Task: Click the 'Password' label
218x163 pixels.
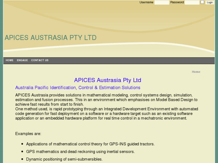Action: pyautogui.click(x=177, y=2)
